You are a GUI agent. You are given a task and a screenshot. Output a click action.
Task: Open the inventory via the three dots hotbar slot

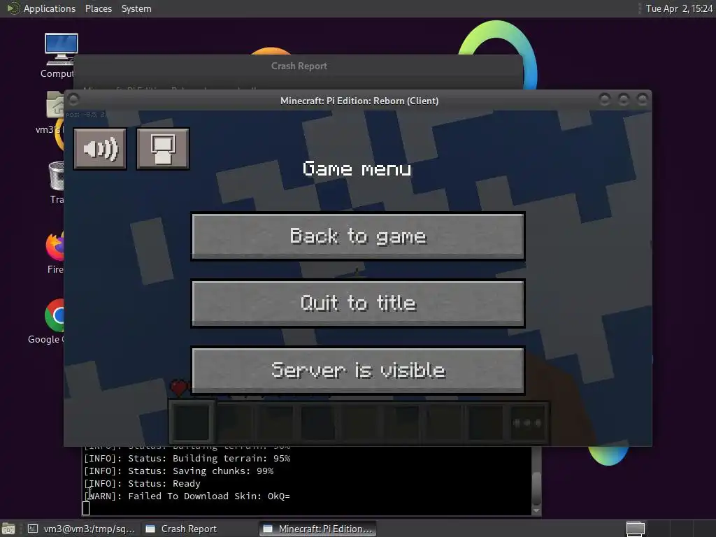click(x=527, y=423)
